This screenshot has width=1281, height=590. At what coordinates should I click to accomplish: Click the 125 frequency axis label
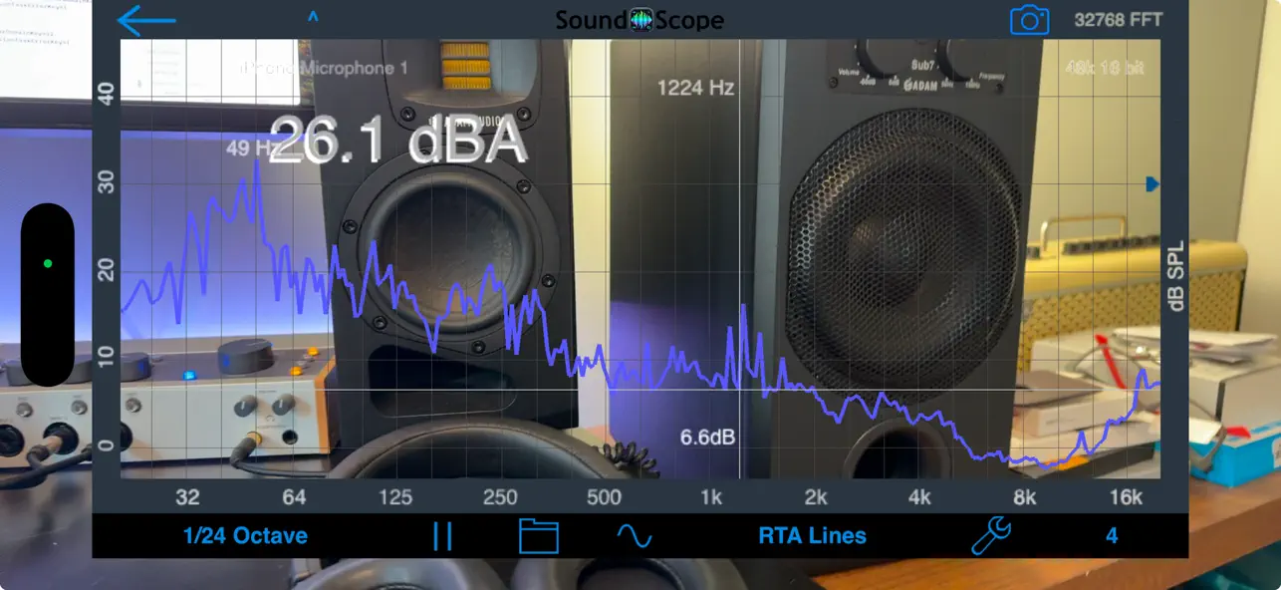tap(395, 497)
